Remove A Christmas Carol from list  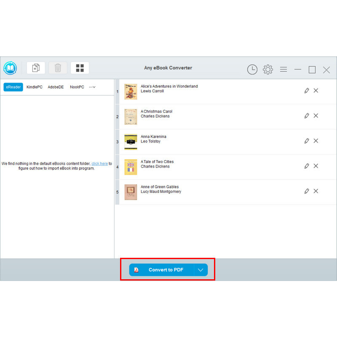(x=316, y=115)
